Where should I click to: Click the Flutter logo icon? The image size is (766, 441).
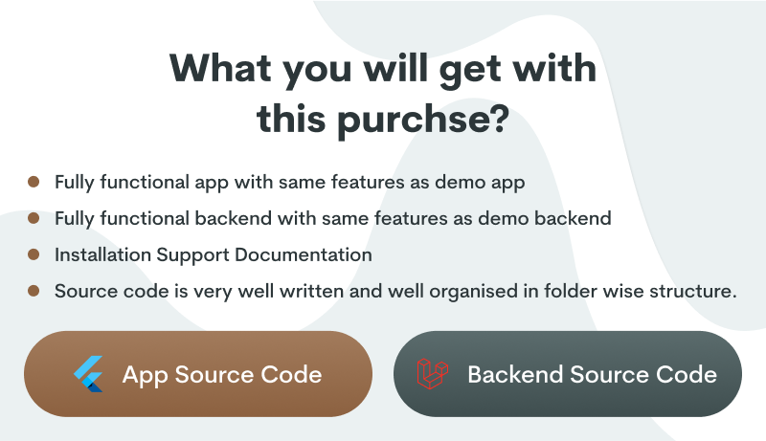tap(88, 374)
